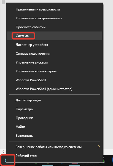Click the minus button at top-left corner
This screenshot has height=166, width=113.
pyautogui.click(x=3, y=2)
